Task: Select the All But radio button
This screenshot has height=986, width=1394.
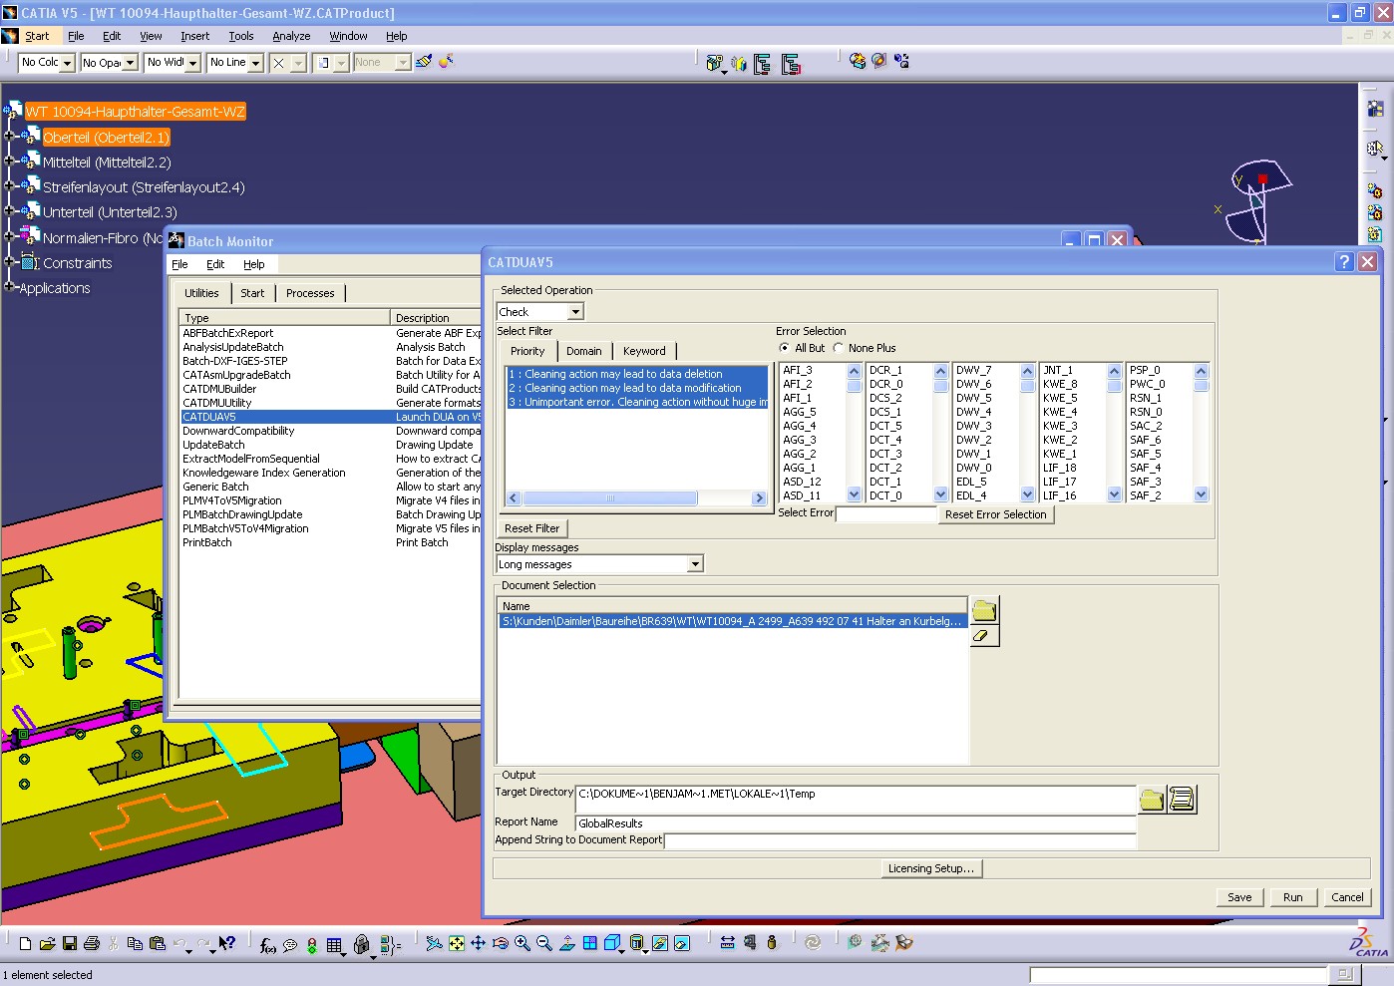Action: pyautogui.click(x=785, y=348)
